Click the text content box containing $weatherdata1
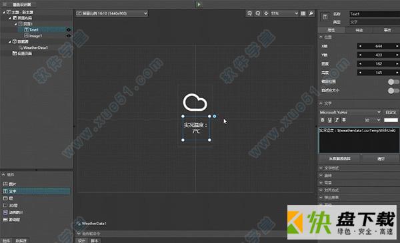Screen dimensions: 400x243 pos(359,140)
